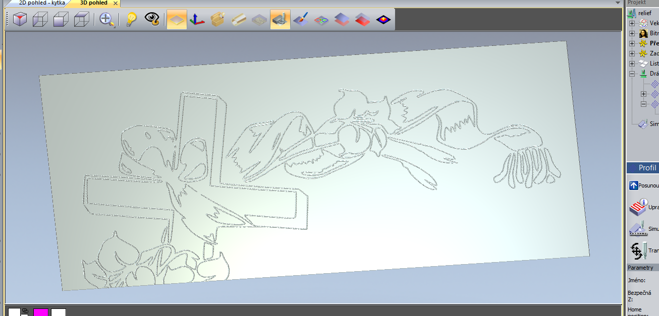The width and height of the screenshot is (659, 316).
Task: Select the relief root project item
Action: tap(644, 13)
